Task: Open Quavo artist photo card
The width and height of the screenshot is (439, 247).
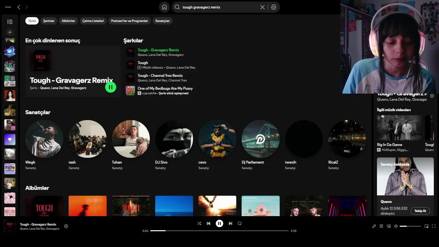Action: coord(405,176)
